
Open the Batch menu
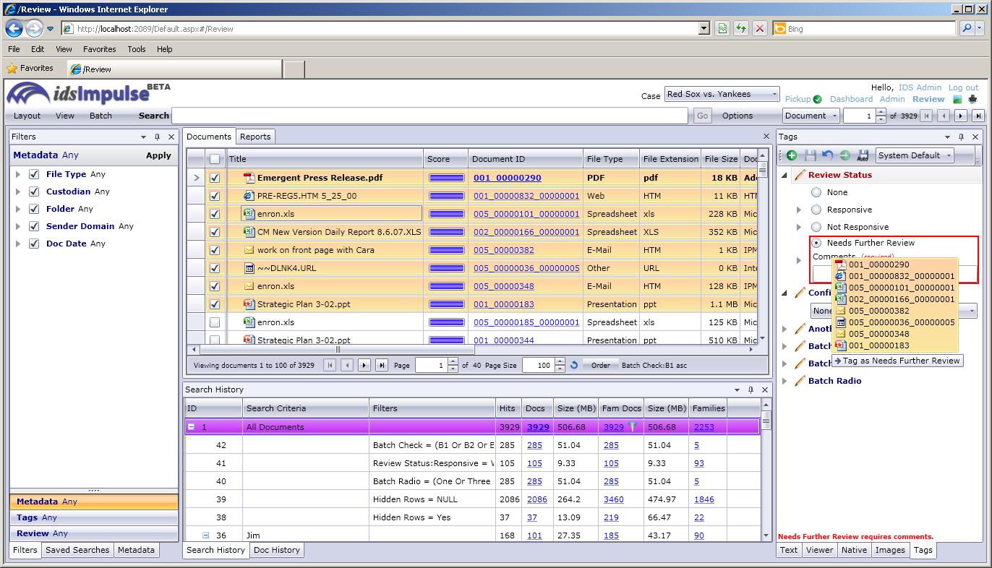(x=101, y=116)
